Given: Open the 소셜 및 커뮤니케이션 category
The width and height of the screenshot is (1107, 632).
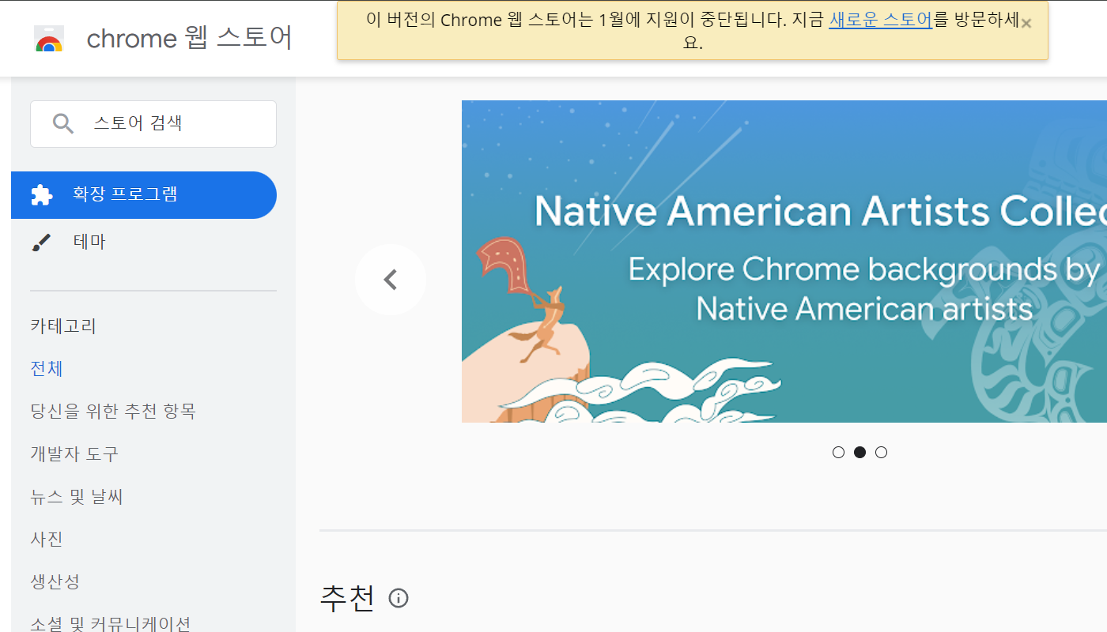Looking at the screenshot, I should click(111, 623).
